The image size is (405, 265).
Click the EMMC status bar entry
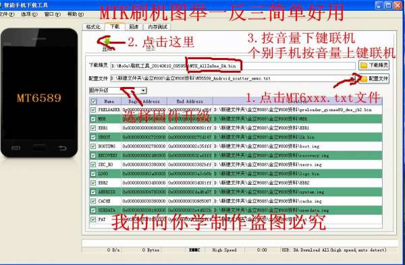(194, 249)
